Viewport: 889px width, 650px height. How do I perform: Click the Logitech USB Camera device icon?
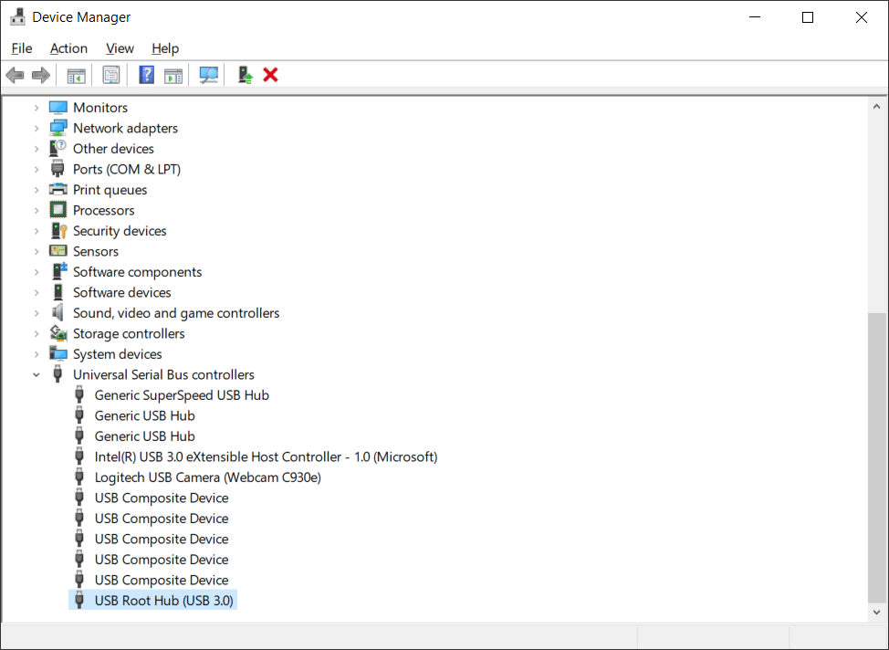click(79, 477)
